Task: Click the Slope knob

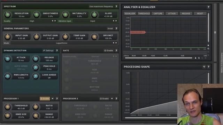Action: (x=94, y=15)
